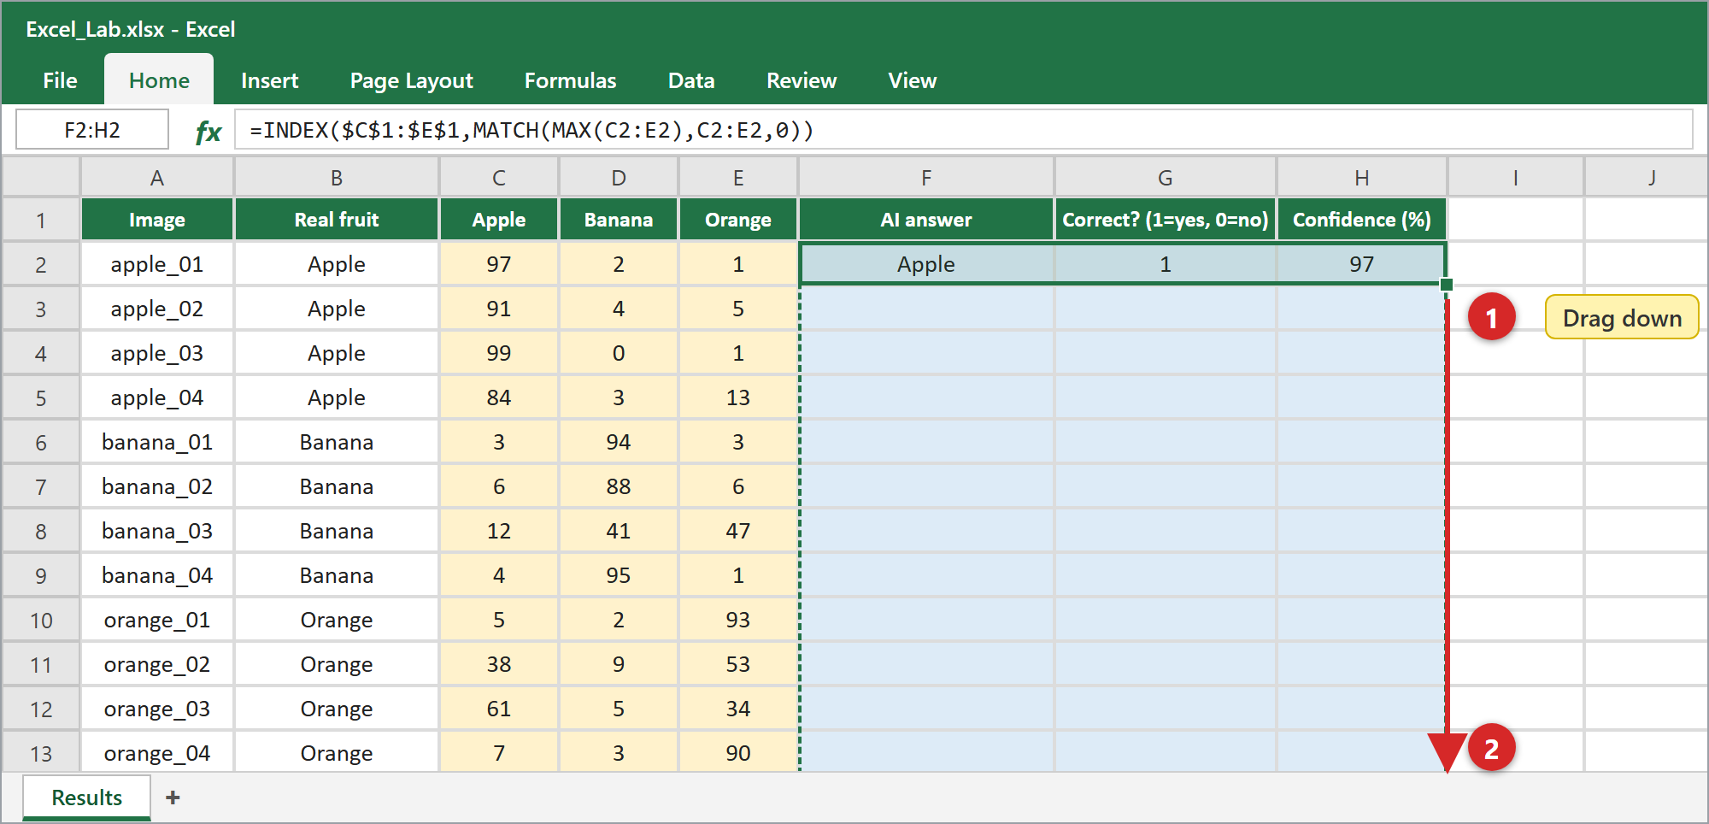Select row 13 header
This screenshot has width=1709, height=824.
[41, 753]
